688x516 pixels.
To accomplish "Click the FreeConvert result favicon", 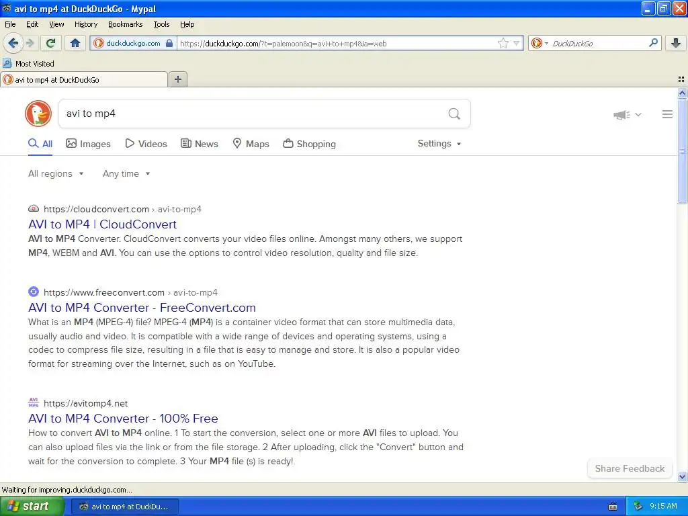I will click(x=34, y=292).
